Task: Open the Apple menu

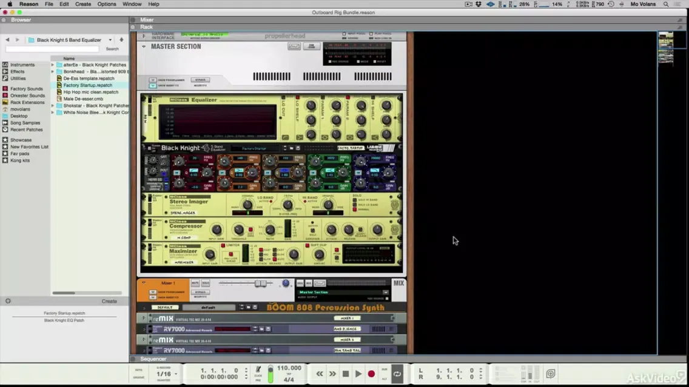Action: pos(9,4)
